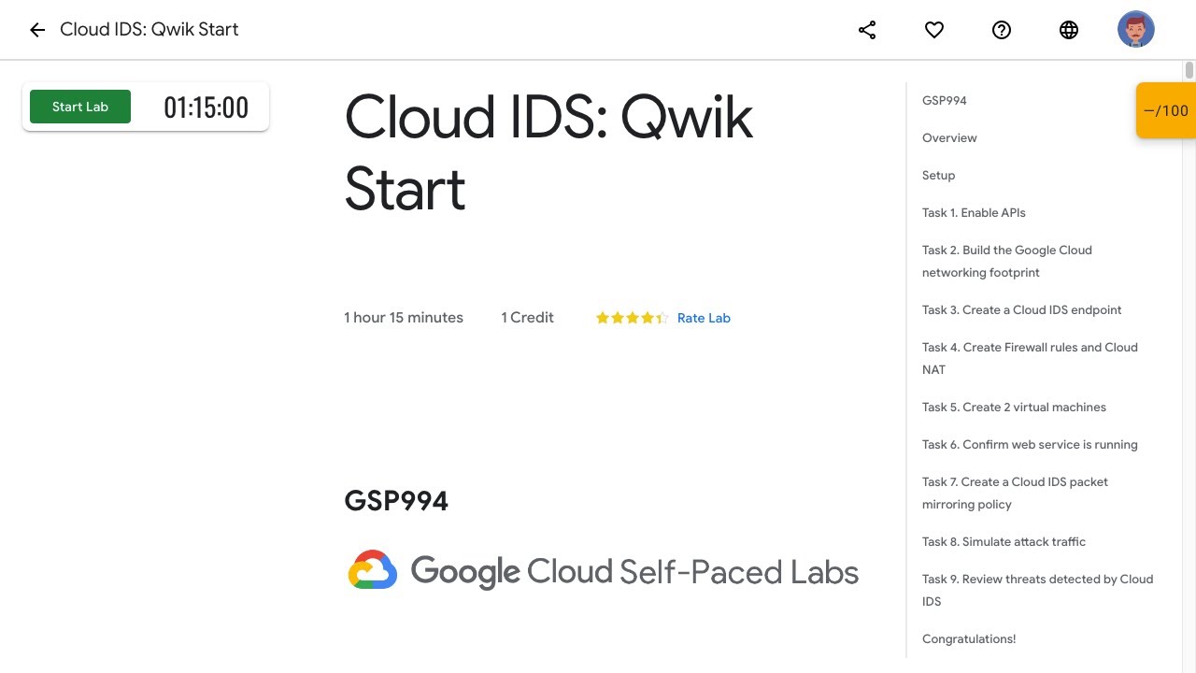
Task: Jump to Congratulations! section
Action: tap(969, 638)
